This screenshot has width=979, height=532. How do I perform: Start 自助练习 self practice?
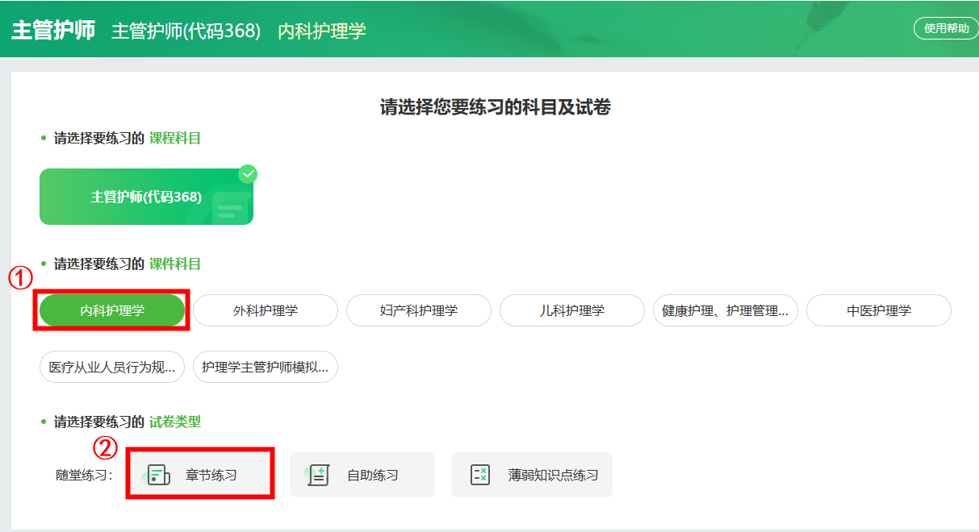372,475
